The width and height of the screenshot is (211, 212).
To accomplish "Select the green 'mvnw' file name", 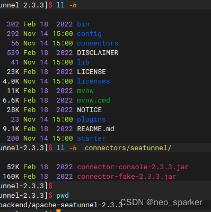I will [85, 91].
